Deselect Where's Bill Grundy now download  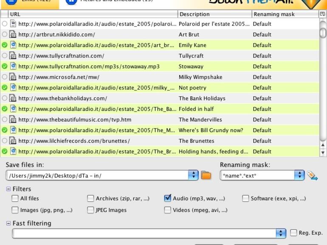5,130
